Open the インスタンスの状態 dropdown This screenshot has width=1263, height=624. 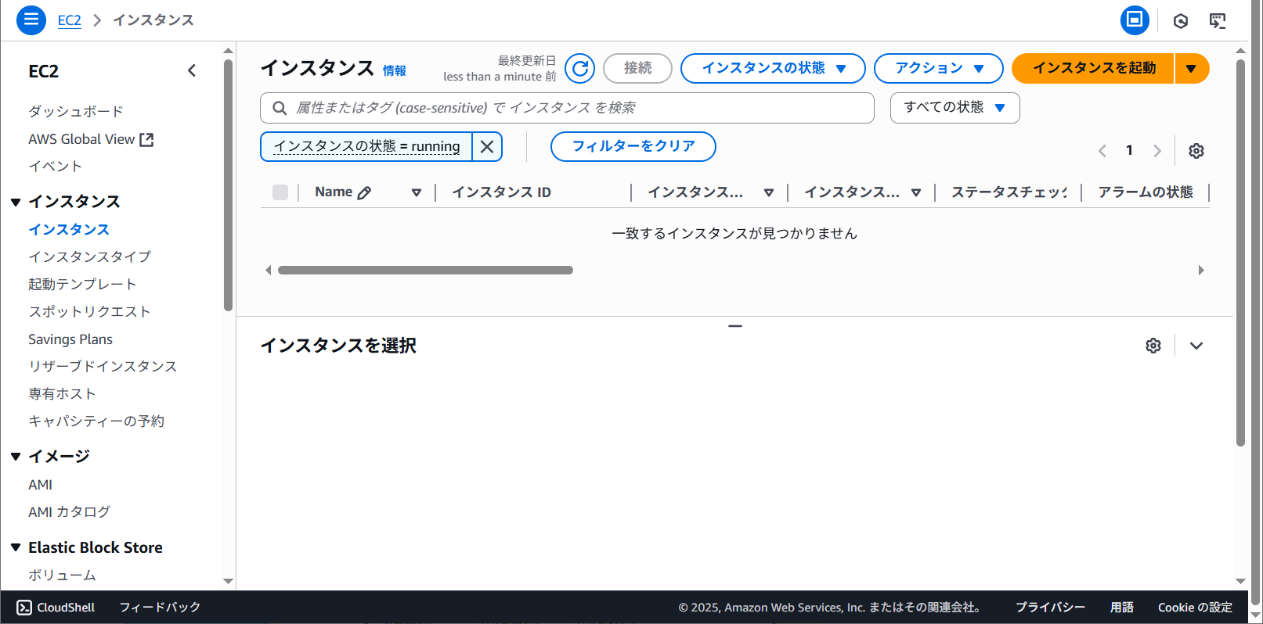click(772, 69)
